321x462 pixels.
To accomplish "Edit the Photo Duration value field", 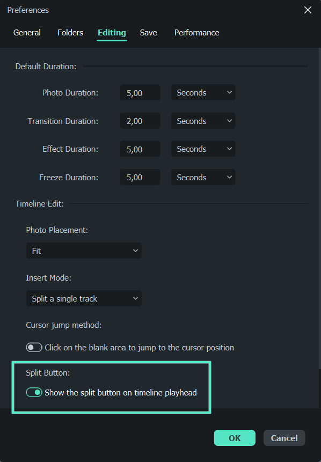I will pyautogui.click(x=140, y=92).
